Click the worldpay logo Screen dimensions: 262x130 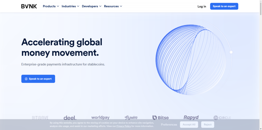tap(100, 118)
